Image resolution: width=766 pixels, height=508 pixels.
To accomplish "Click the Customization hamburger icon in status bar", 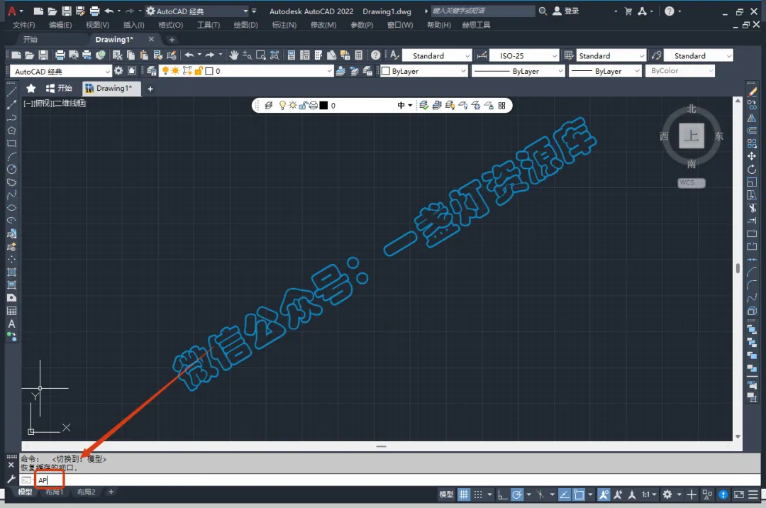I will pos(753,495).
